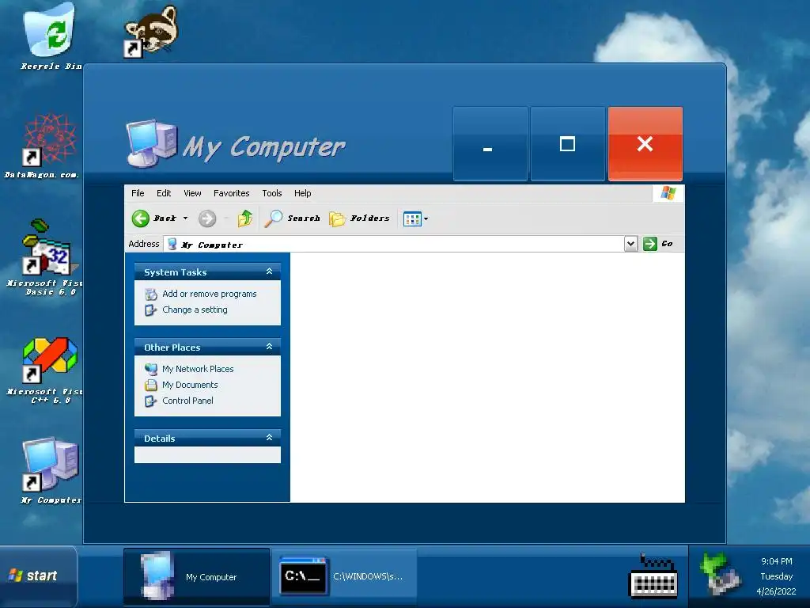
Task: Toggle the Folders pane
Action: 360,218
